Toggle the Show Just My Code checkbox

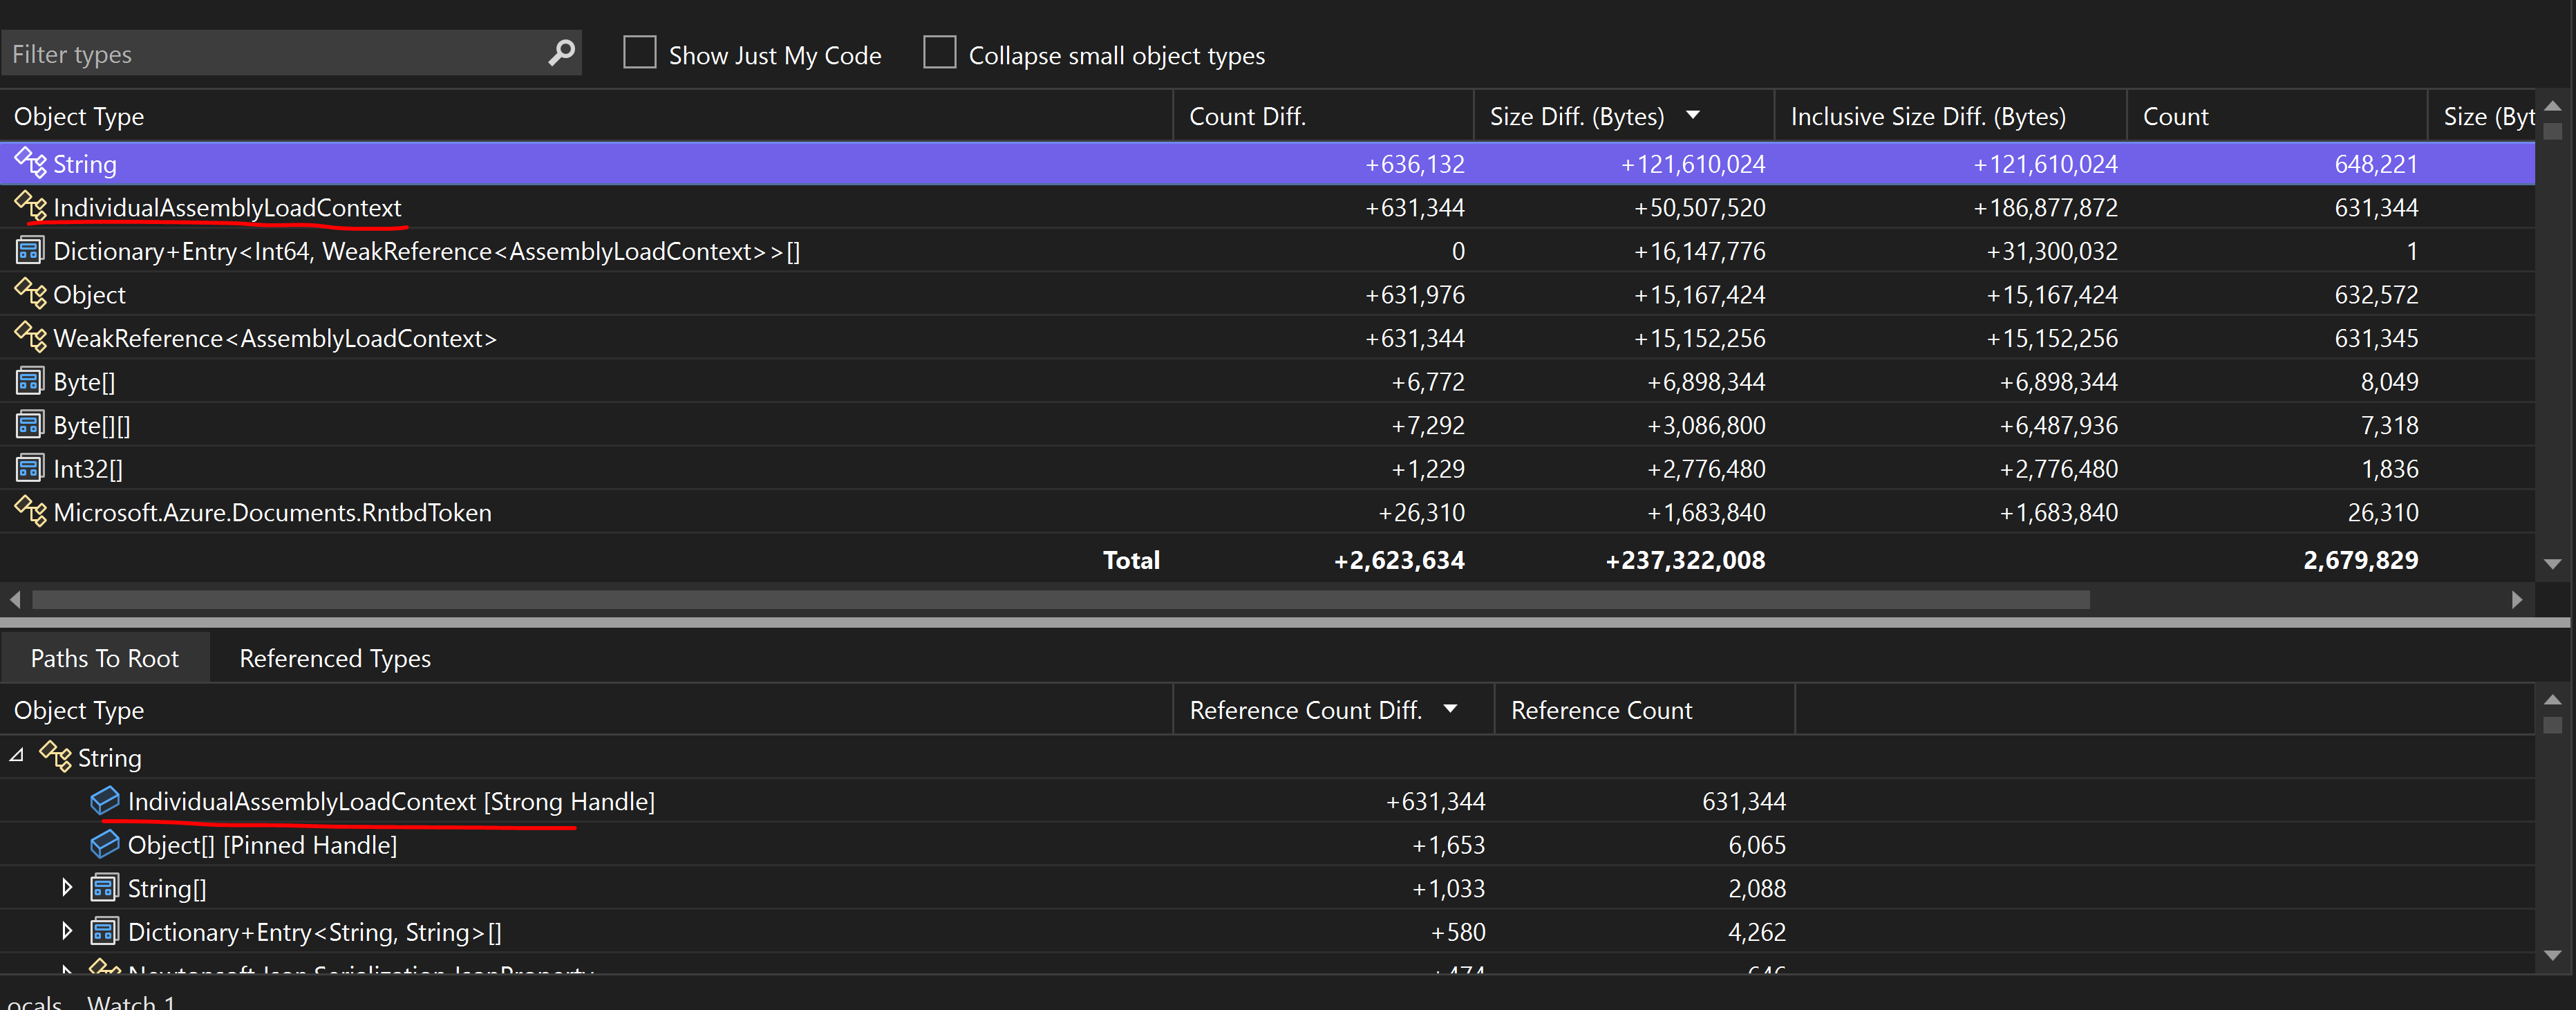[x=639, y=53]
